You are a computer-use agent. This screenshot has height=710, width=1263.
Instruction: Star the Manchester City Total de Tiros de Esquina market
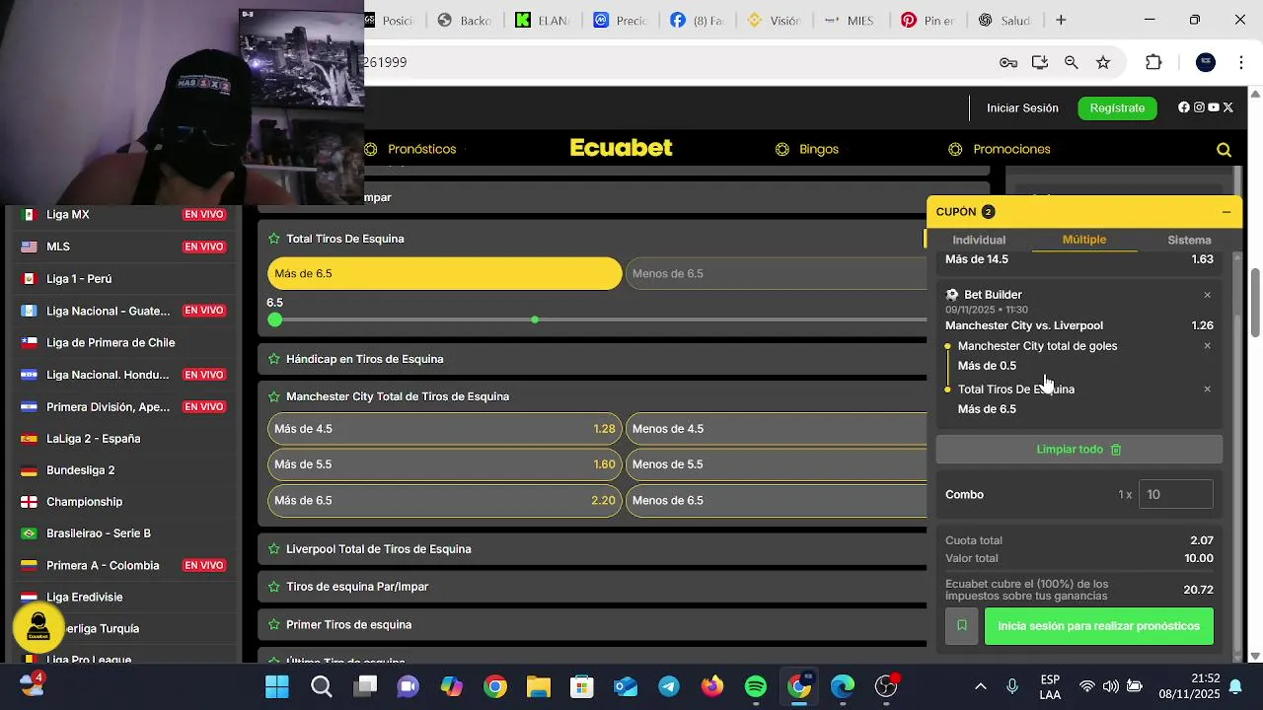point(273,396)
